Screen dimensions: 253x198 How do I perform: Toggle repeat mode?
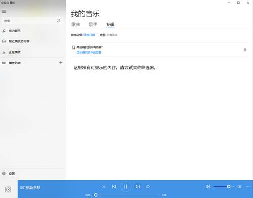coord(148,187)
